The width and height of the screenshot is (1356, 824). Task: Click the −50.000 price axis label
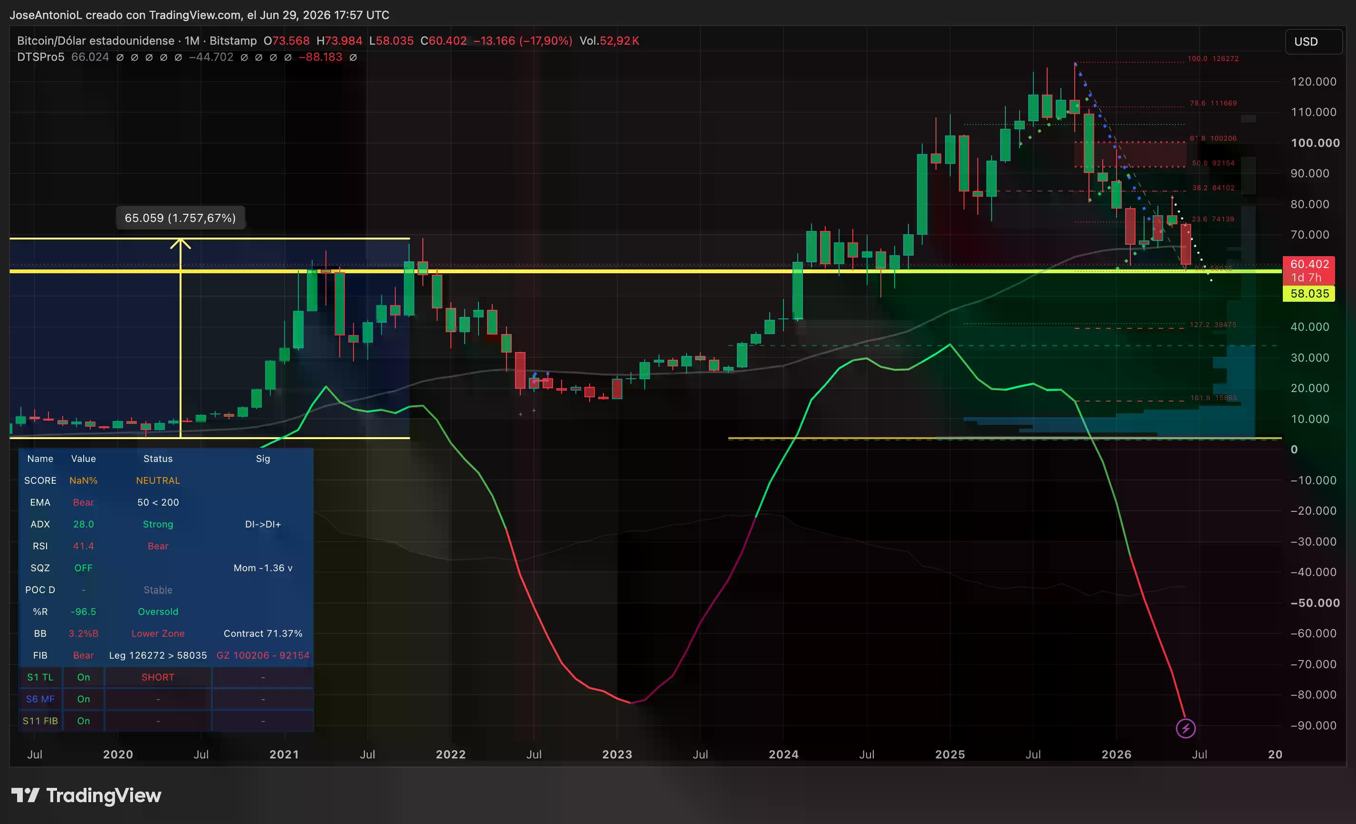[x=1315, y=604]
